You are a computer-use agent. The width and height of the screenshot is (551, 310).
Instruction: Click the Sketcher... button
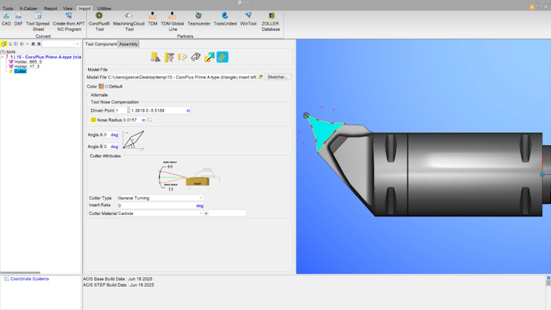point(278,77)
